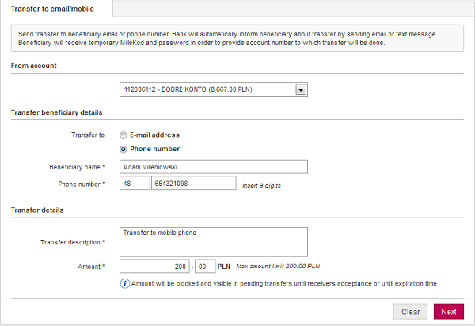Click the info icon beside the blocked amount note
Screen dimensions: 475x326
click(x=124, y=283)
